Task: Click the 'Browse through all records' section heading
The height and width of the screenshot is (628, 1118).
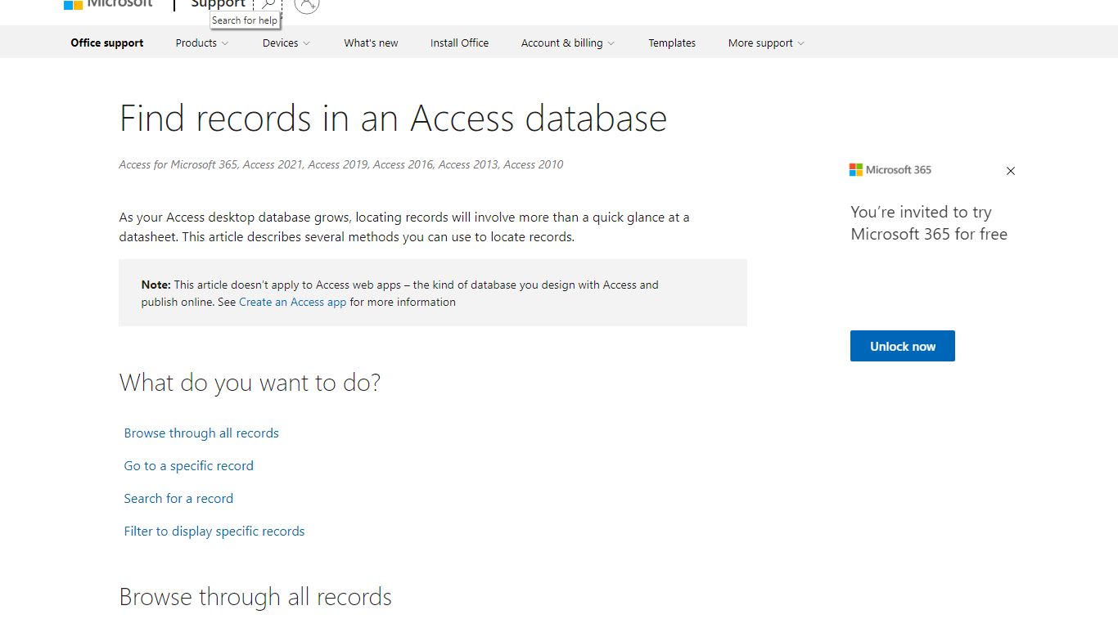Action: tap(255, 597)
